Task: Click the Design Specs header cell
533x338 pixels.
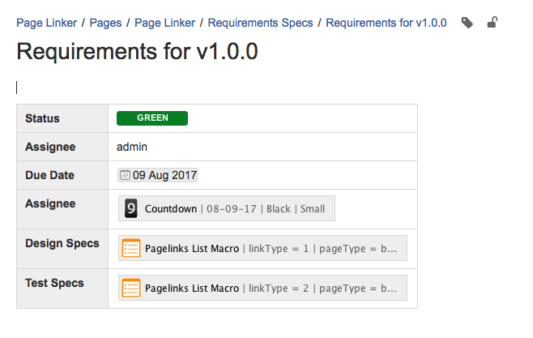Action: coord(62,243)
